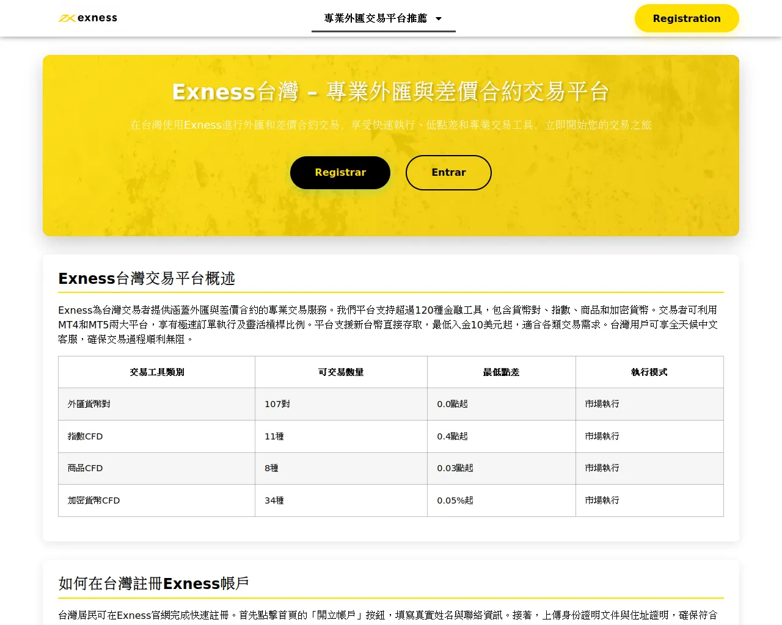This screenshot has width=782, height=625.
Task: Click the black Registrar button
Action: point(340,173)
